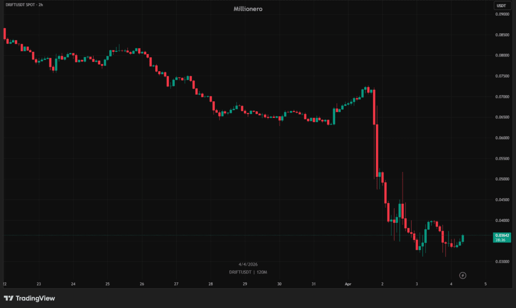Screen dimensions: 516x308
Task: Click the 4/4/2026 date text
Action: click(x=248, y=264)
